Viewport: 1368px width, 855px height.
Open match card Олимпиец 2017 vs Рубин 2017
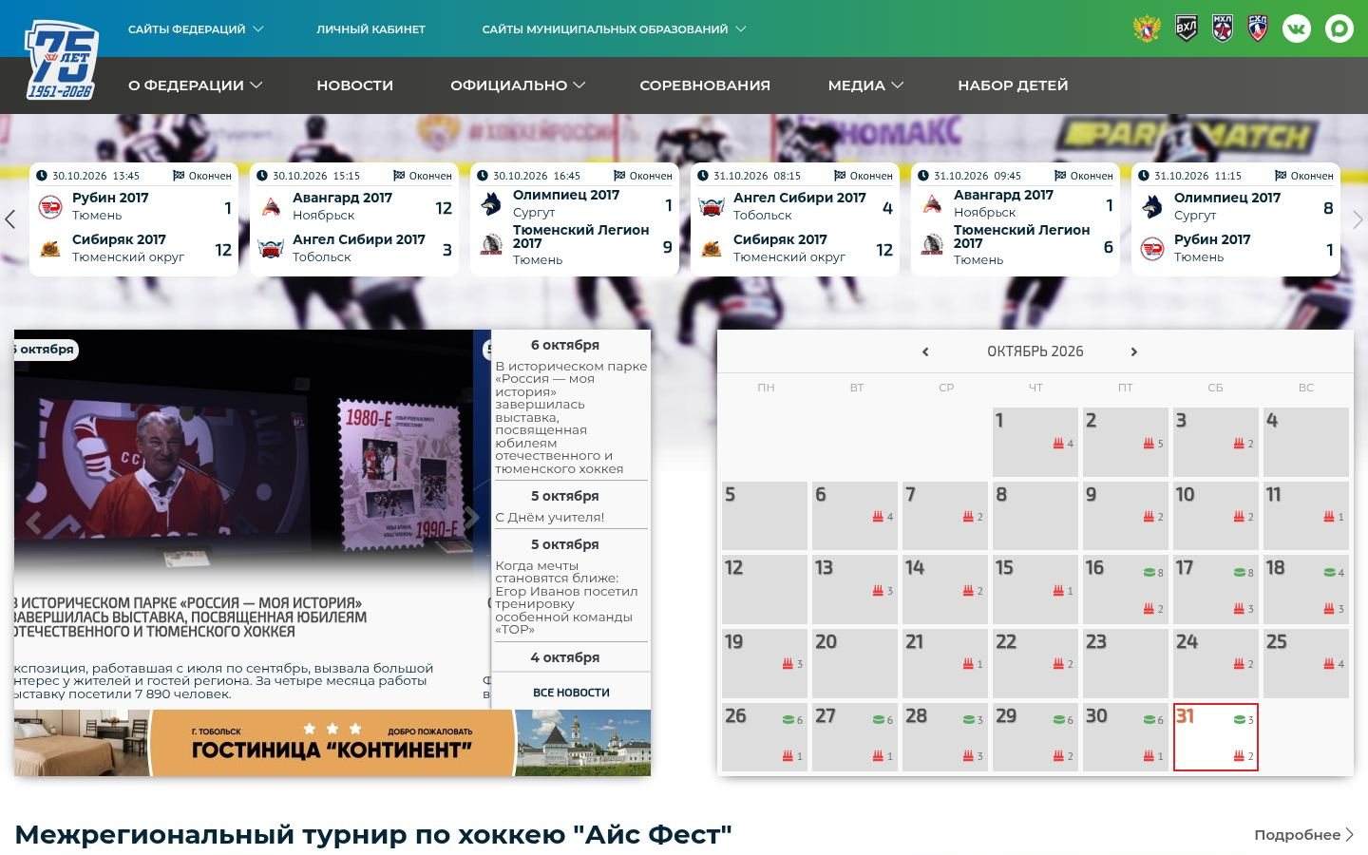pos(1236,219)
